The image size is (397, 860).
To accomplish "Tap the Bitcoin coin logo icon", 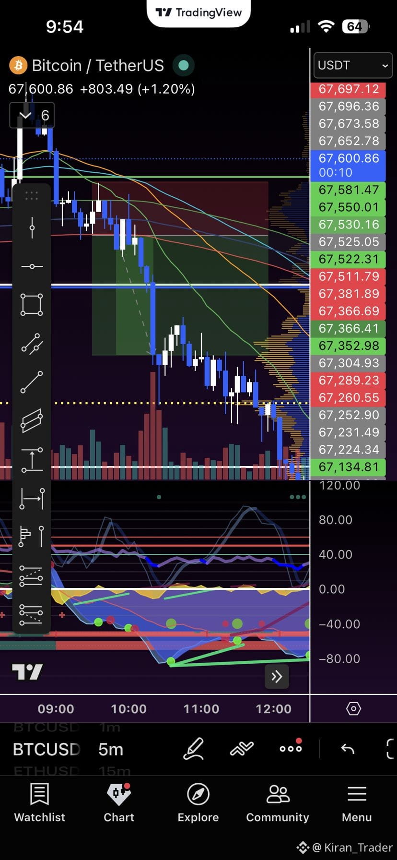I will pyautogui.click(x=18, y=65).
